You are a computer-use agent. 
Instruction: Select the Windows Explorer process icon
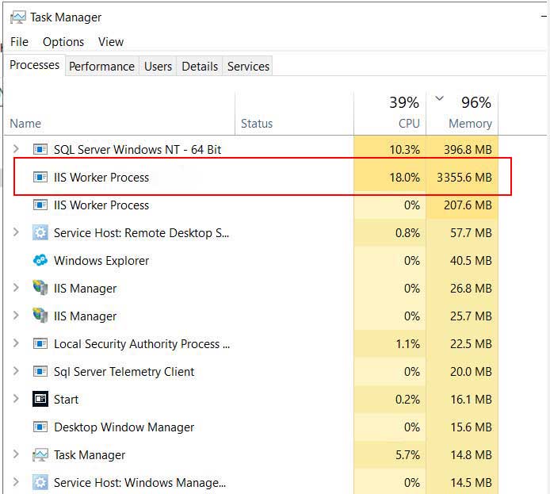point(40,260)
